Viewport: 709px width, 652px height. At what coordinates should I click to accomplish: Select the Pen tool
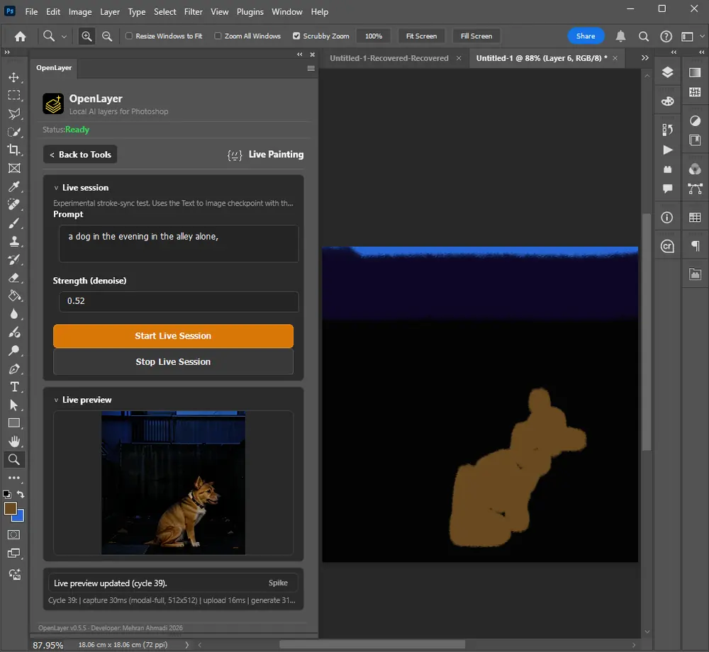[14, 369]
